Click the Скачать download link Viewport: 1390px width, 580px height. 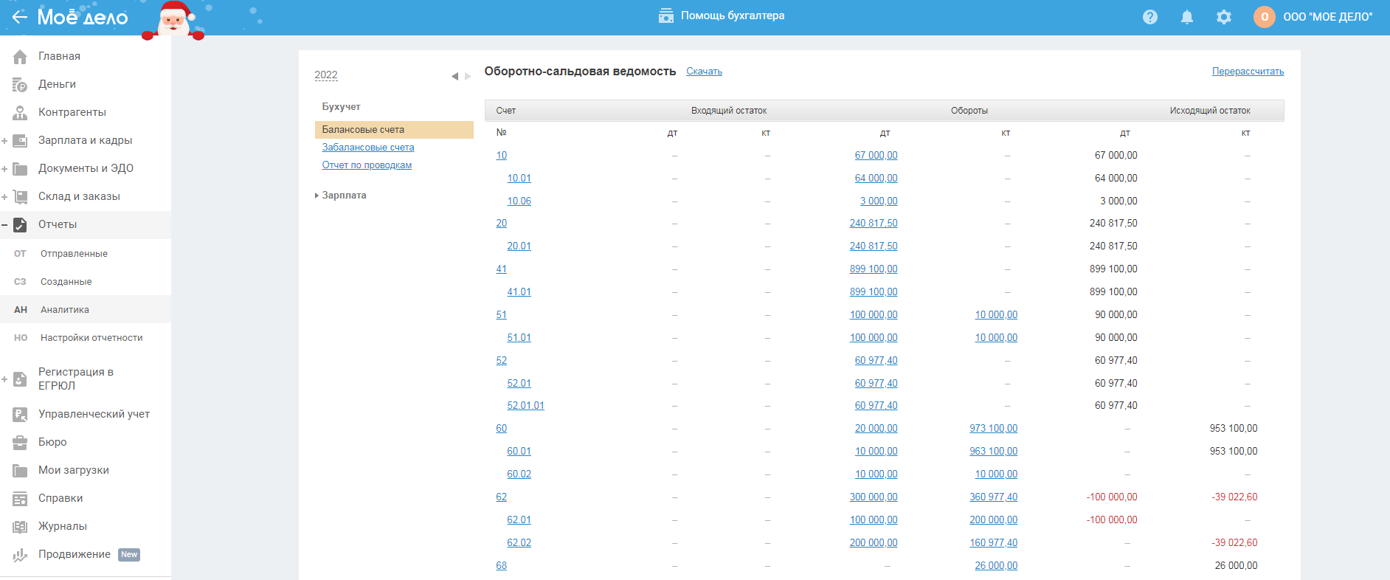pyautogui.click(x=704, y=72)
